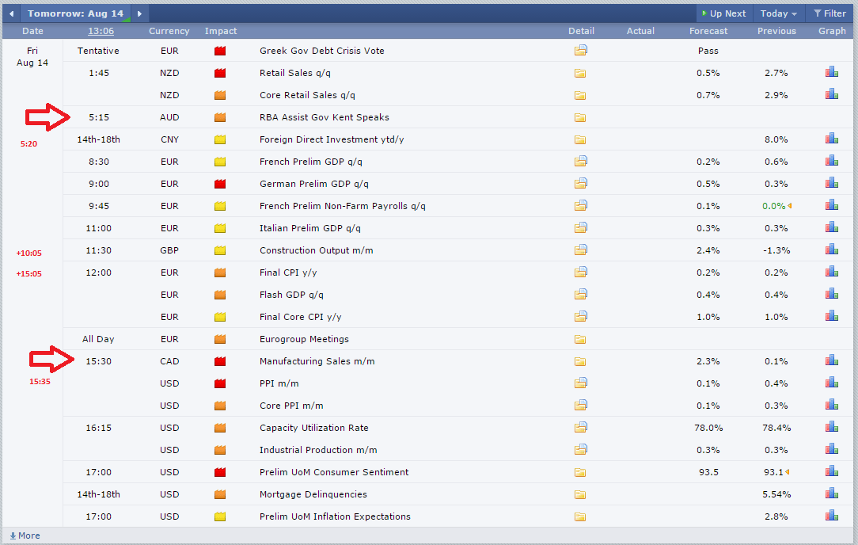Viewport: 858px width, 545px height.
Task: Open detail folder for German Prelim GDP q/q
Action: point(580,184)
